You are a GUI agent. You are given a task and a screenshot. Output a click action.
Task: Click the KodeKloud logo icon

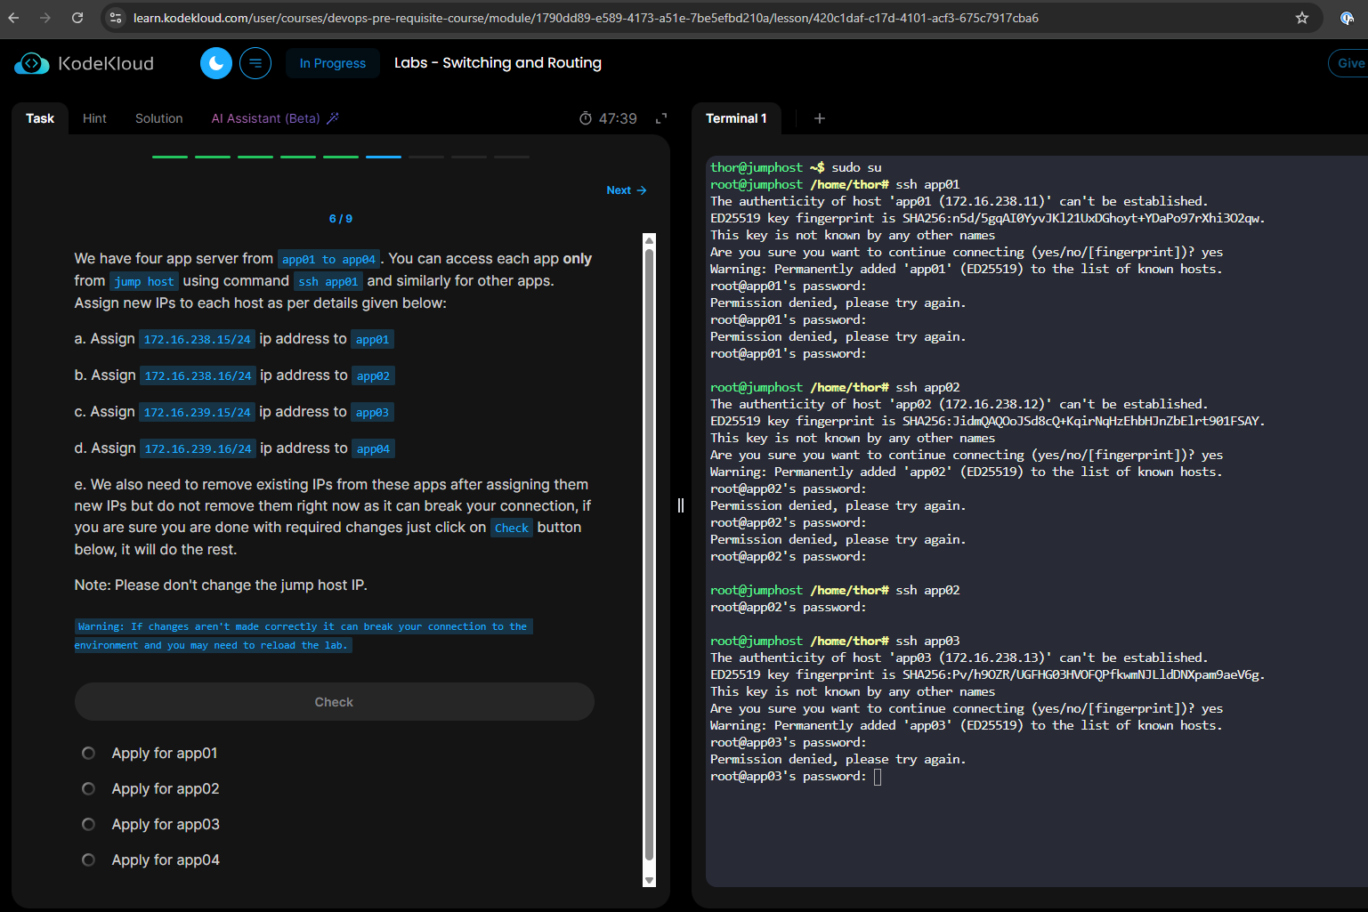click(x=32, y=63)
